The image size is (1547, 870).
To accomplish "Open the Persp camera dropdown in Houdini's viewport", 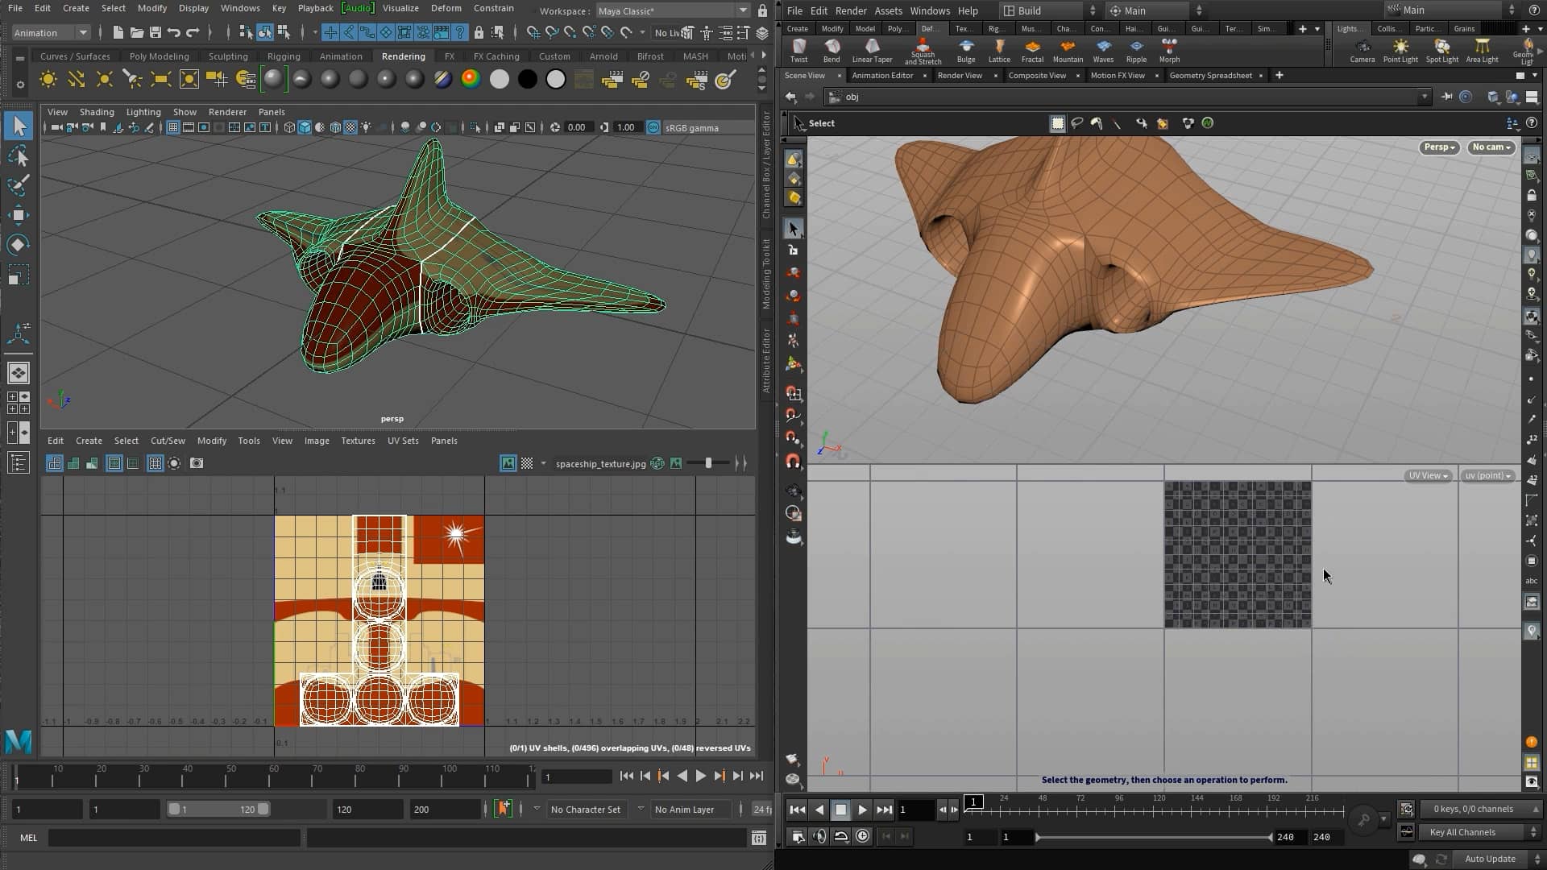I will [x=1439, y=147].
